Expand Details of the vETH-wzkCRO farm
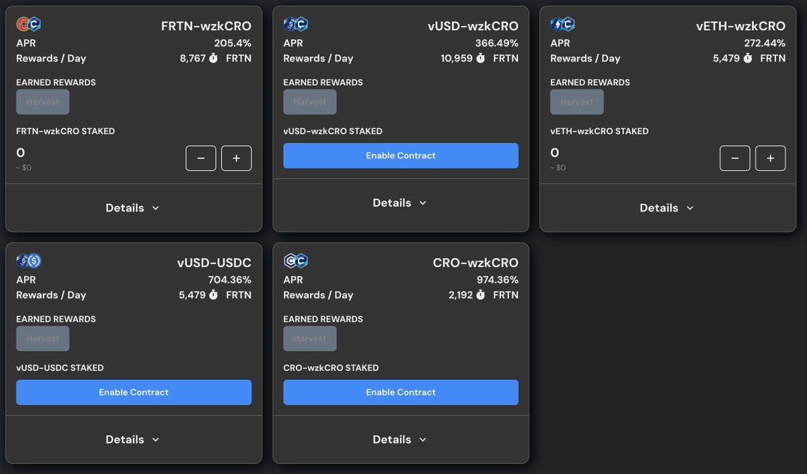This screenshot has height=474, width=807. (x=667, y=208)
